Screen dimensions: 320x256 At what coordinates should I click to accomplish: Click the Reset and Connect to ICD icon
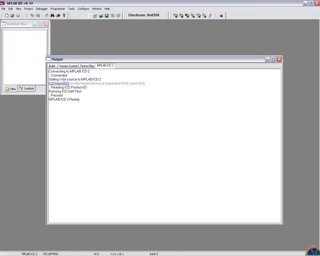pos(222,16)
